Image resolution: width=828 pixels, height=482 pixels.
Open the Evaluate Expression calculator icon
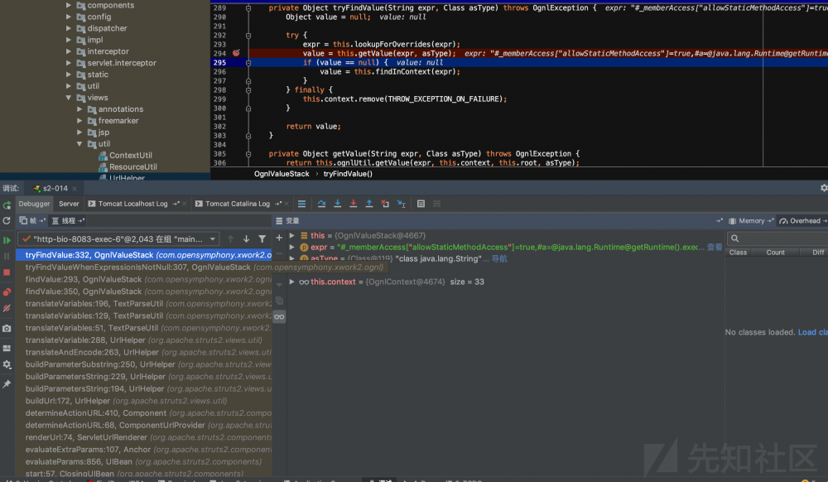pyautogui.click(x=421, y=204)
